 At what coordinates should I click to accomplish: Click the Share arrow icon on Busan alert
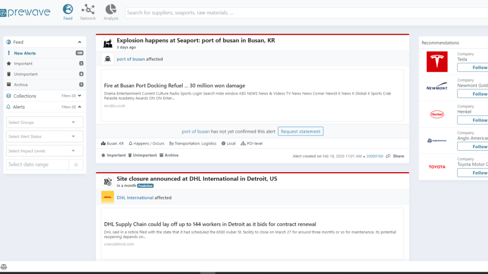388,156
